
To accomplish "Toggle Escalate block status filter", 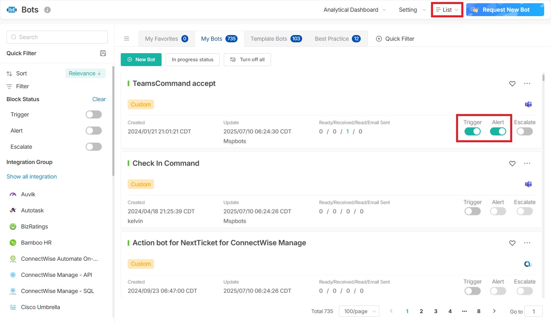I will [94, 147].
